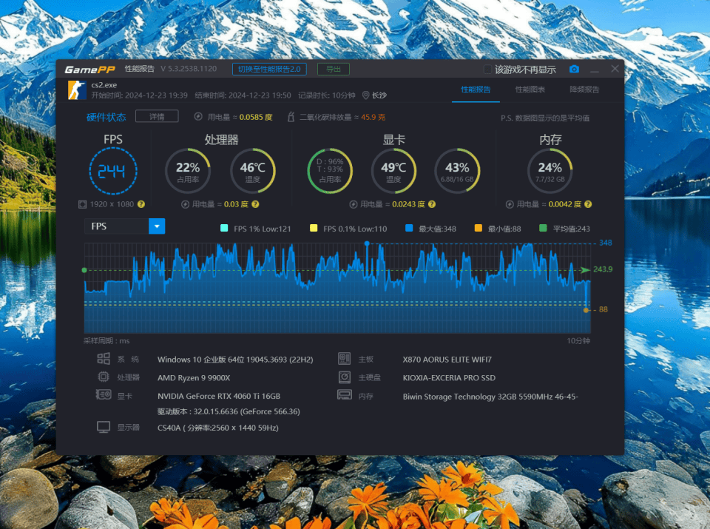Click the 切换至性能报告2.0 button
The height and width of the screenshot is (529, 710).
[x=269, y=69]
